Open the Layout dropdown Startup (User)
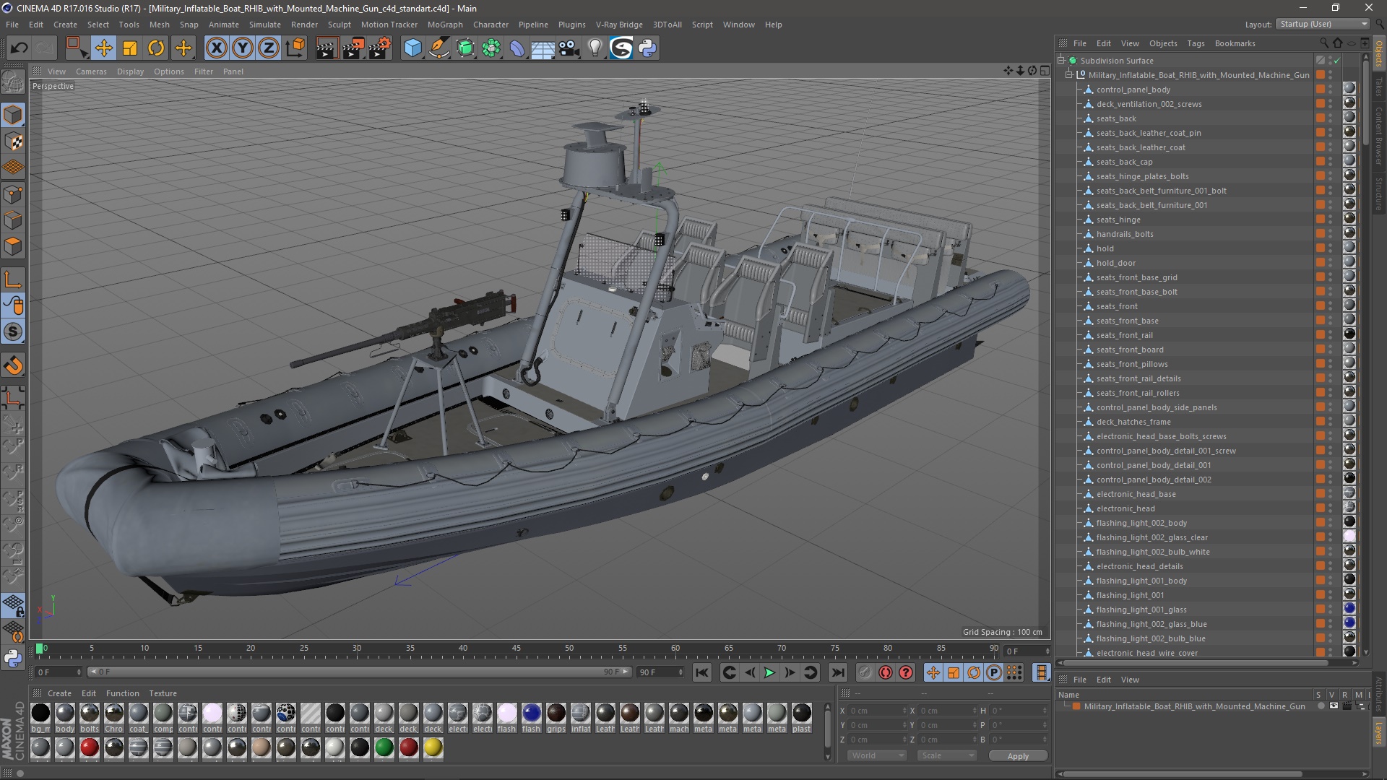This screenshot has height=780, width=1387. pos(1323,24)
